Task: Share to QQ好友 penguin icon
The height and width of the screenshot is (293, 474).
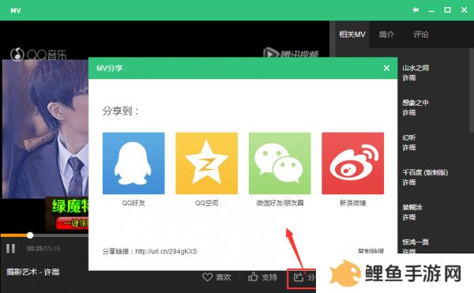Action: tap(134, 163)
